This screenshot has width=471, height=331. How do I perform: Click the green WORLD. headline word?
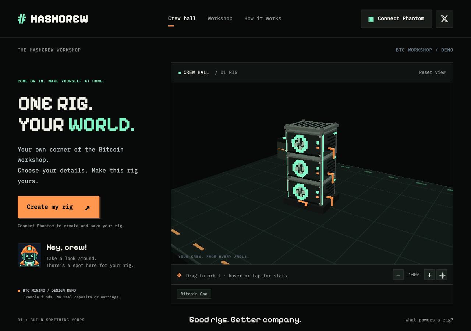(x=102, y=125)
